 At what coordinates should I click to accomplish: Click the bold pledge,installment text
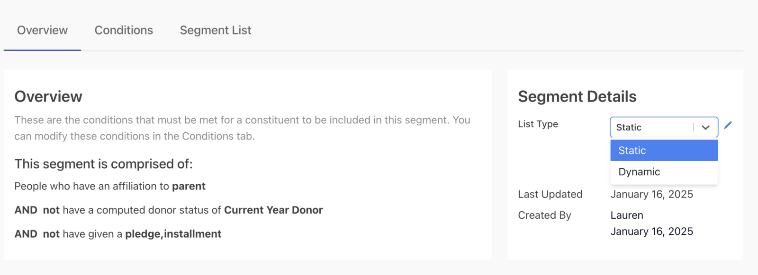pos(173,234)
